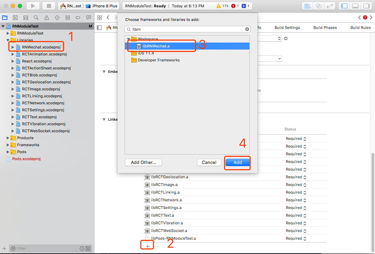Toggle the bottom Debug area panel
The image size is (375, 254).
(355, 6)
